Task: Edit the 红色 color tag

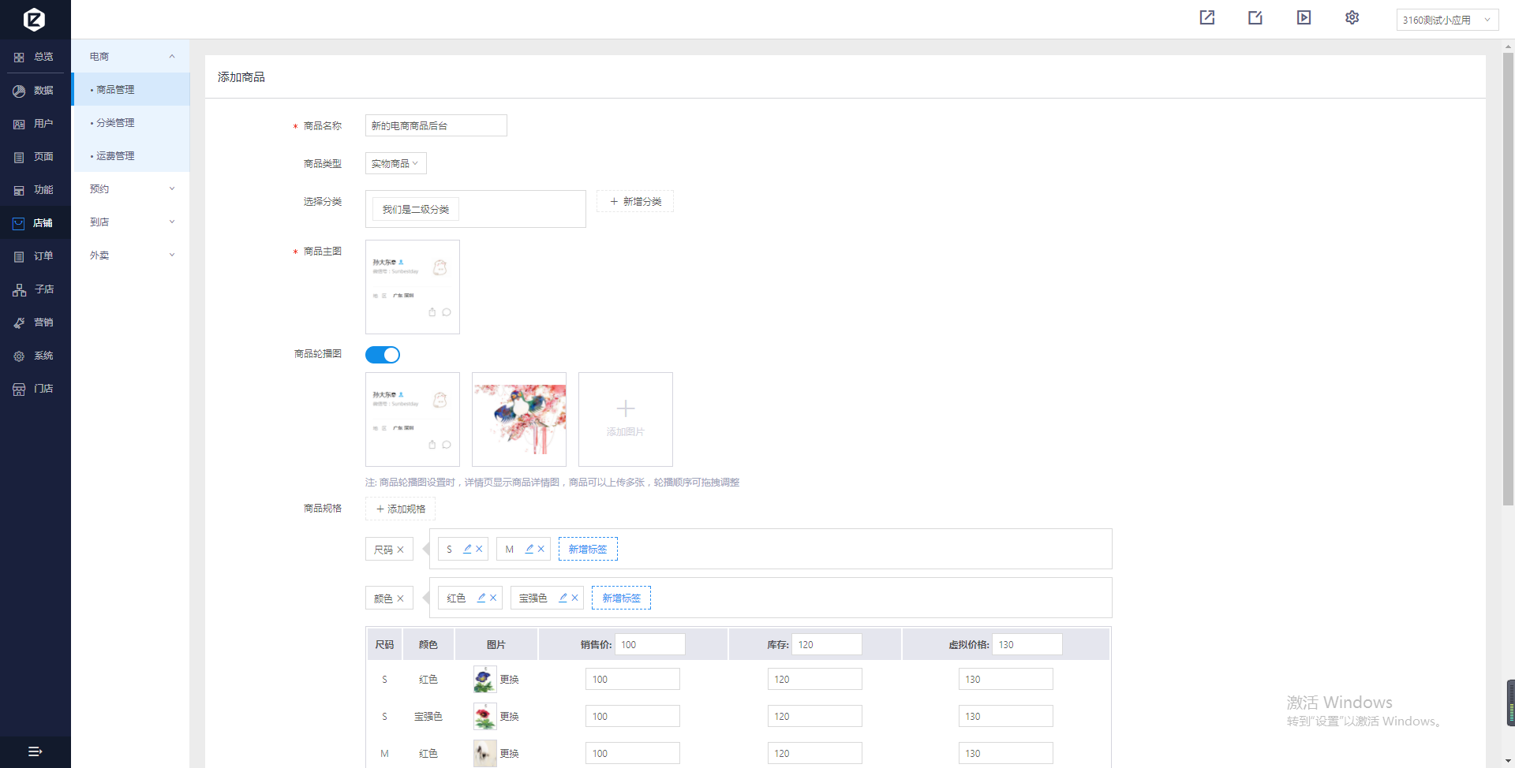Action: (481, 598)
